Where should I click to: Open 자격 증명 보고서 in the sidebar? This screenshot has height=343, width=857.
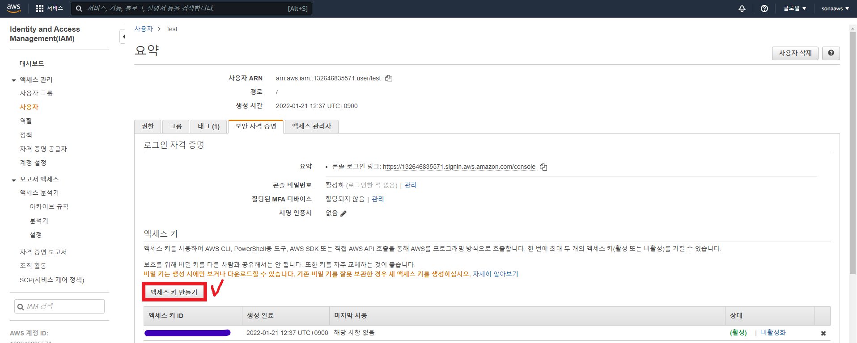click(43, 252)
